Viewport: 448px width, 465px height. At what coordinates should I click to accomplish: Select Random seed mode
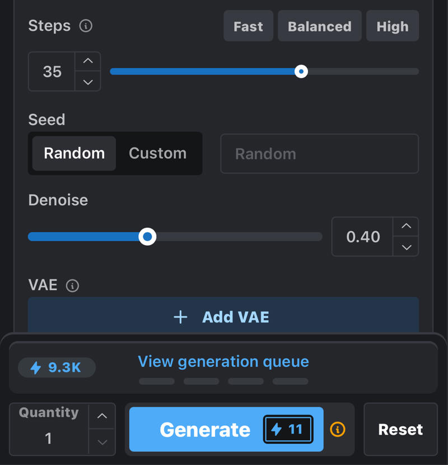click(x=74, y=153)
